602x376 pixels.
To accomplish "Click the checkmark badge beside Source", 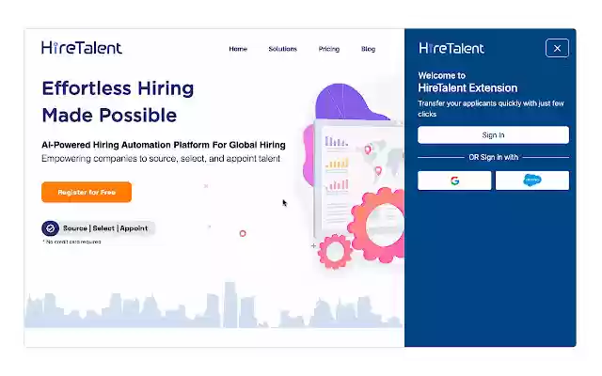I will (50, 228).
